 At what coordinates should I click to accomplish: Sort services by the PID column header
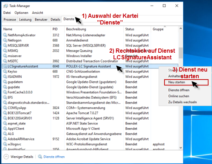point(55,29)
